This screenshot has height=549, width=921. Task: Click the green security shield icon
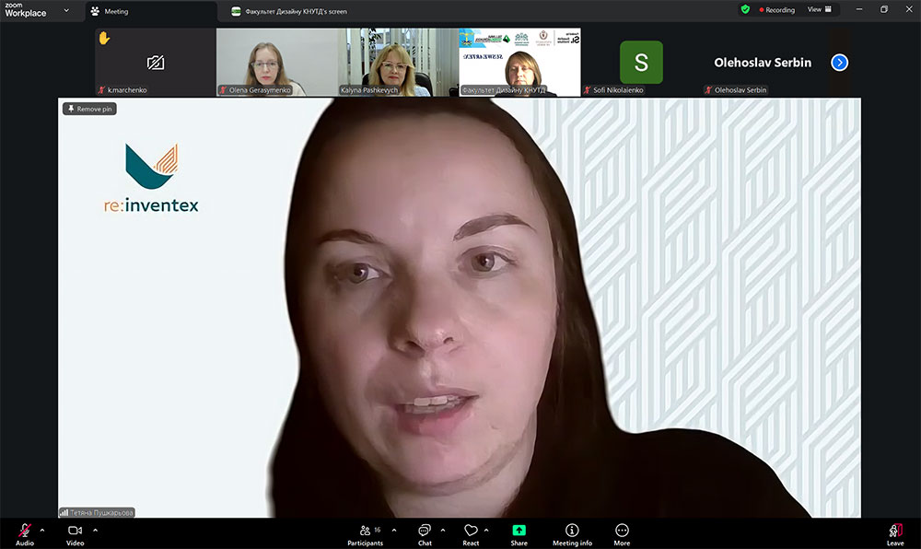point(745,9)
